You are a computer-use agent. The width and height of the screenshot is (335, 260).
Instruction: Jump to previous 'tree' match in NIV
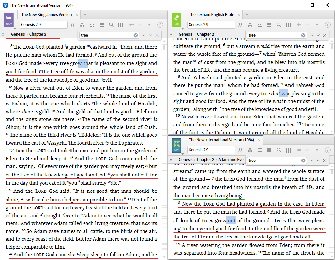click(312, 161)
